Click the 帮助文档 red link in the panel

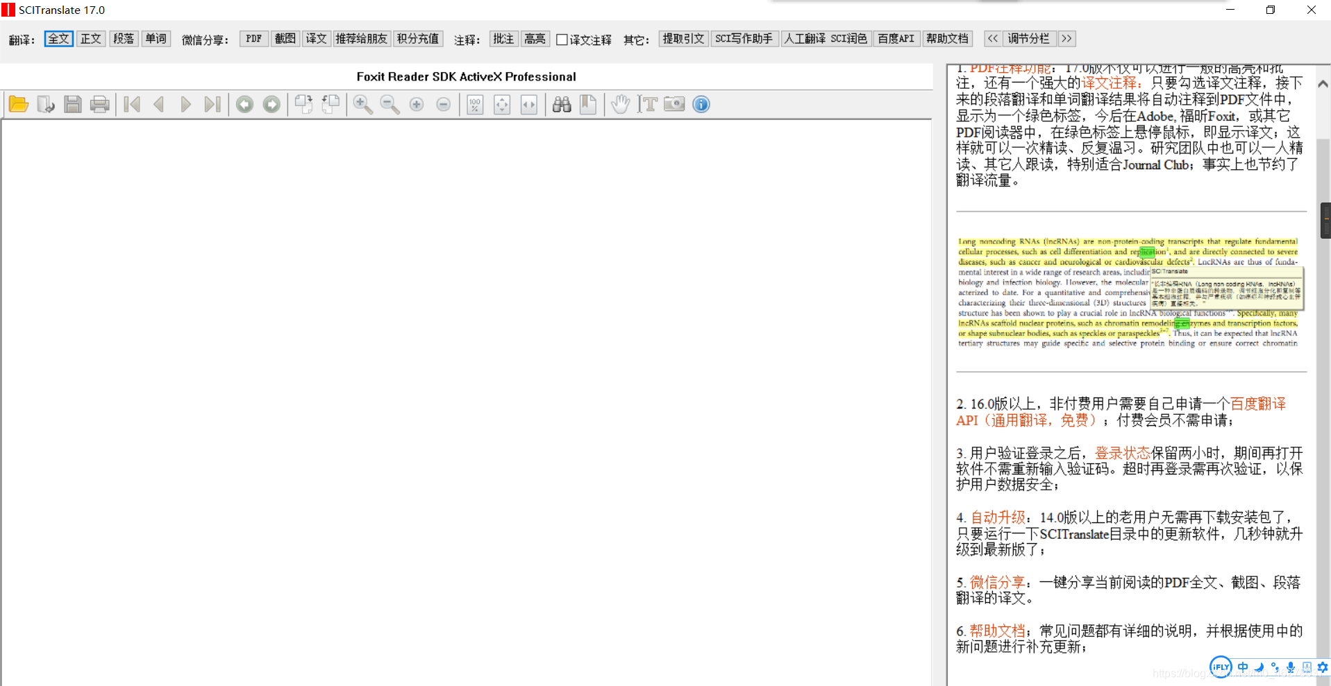(997, 631)
